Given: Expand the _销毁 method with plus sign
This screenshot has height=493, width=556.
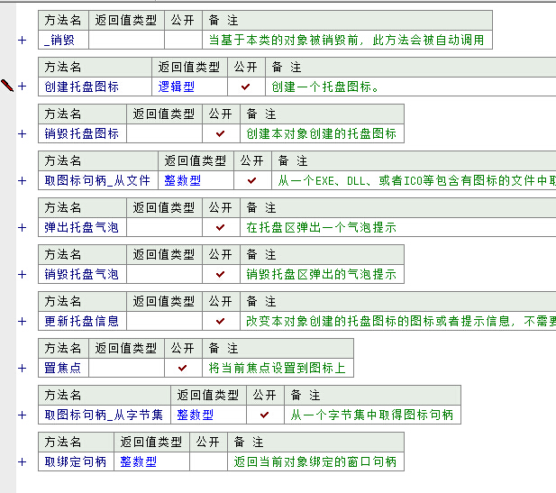Looking at the screenshot, I should (22, 40).
